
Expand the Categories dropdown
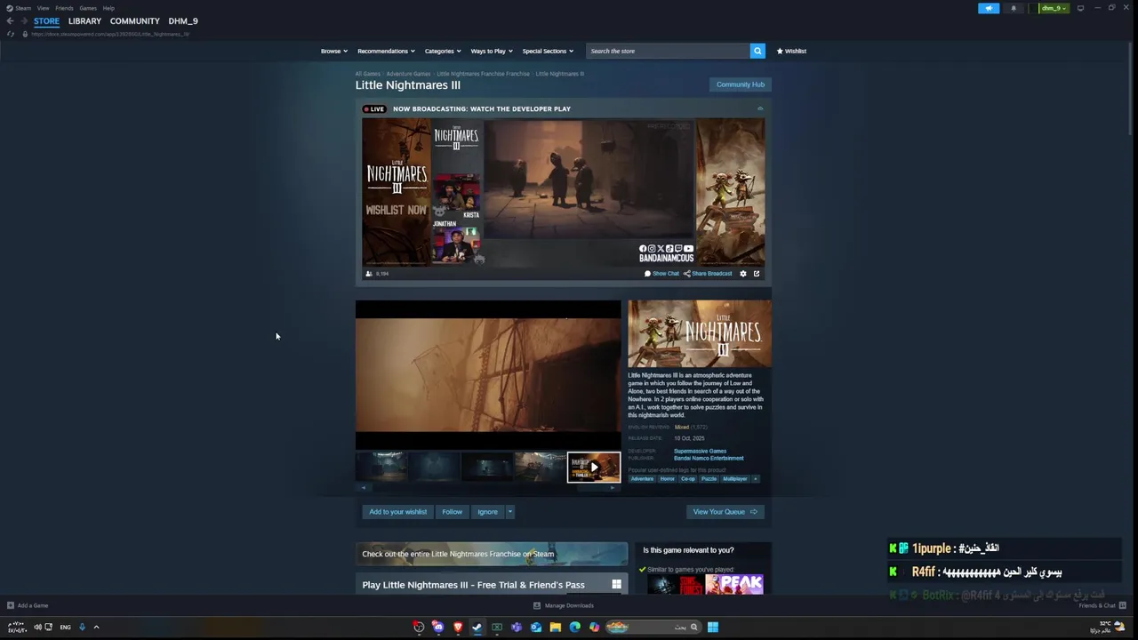pyautogui.click(x=443, y=51)
